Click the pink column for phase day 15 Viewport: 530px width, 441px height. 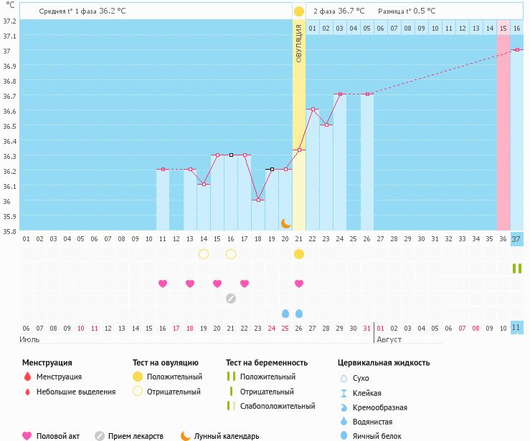coord(503,129)
